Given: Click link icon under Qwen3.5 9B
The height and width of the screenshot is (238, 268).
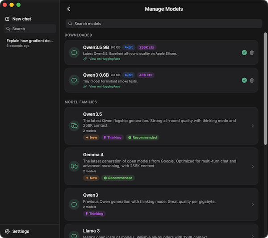Looking at the screenshot, I should tap(85, 59).
